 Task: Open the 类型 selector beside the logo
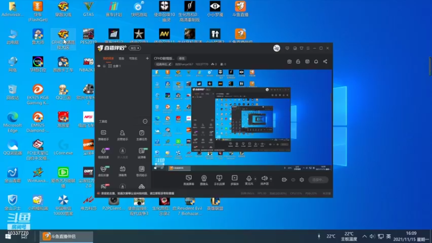pyautogui.click(x=135, y=48)
